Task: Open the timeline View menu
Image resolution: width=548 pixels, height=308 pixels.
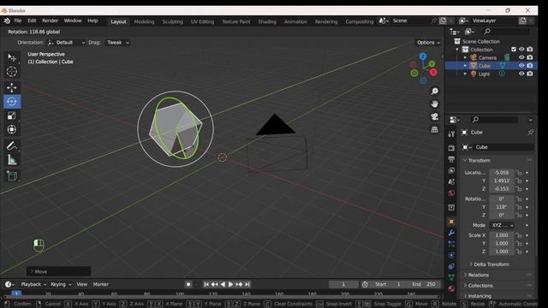Action: coord(82,284)
